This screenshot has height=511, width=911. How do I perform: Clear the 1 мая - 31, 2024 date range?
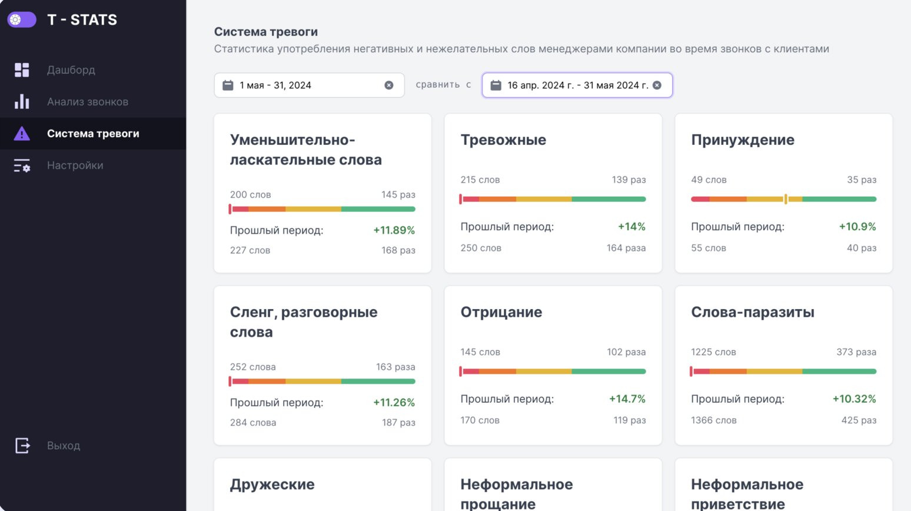pos(389,85)
